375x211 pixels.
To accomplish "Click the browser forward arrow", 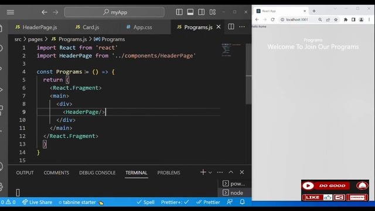I will tap(265, 19).
